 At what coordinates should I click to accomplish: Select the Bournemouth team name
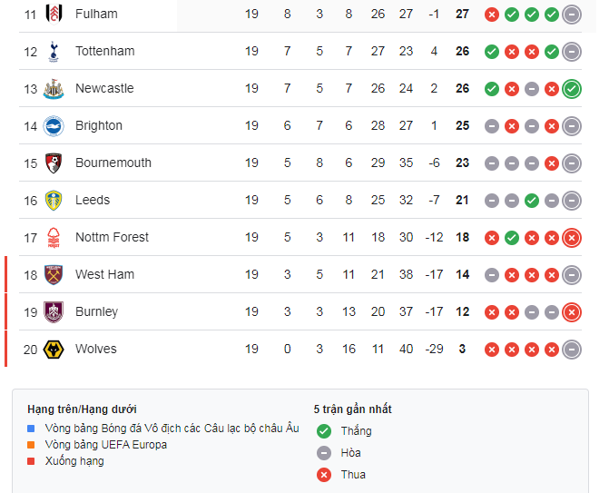click(113, 163)
